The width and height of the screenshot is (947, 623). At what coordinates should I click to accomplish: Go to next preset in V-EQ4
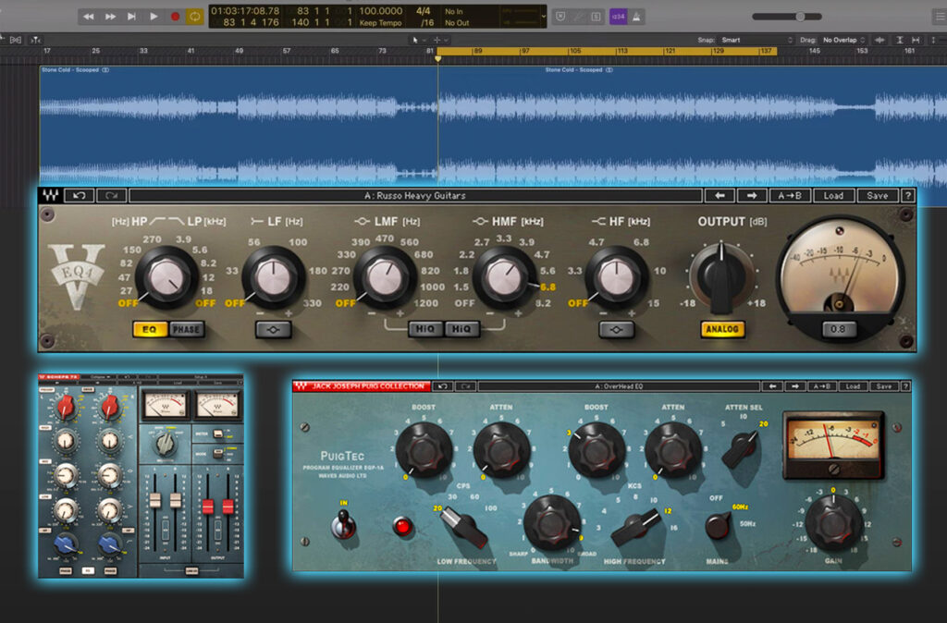point(752,196)
